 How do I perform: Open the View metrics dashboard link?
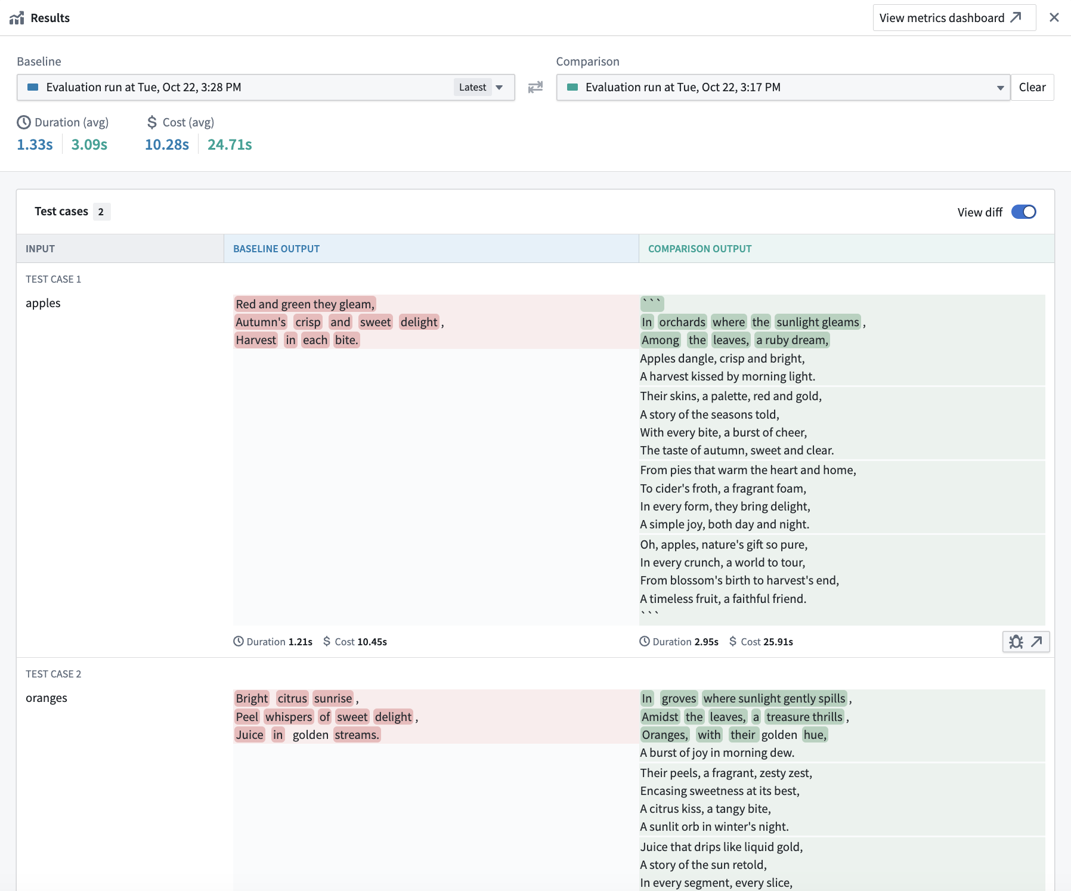pos(954,18)
